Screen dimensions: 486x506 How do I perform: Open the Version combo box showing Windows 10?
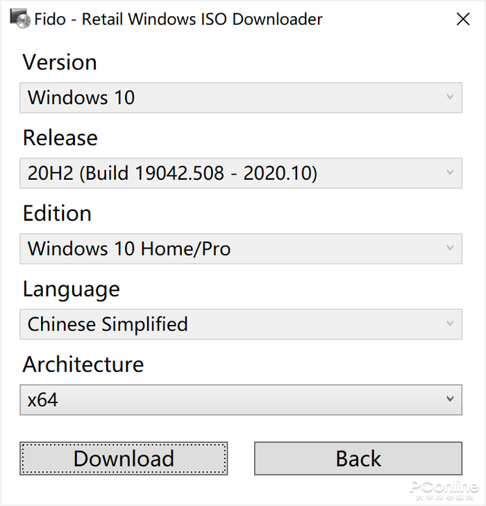(240, 98)
